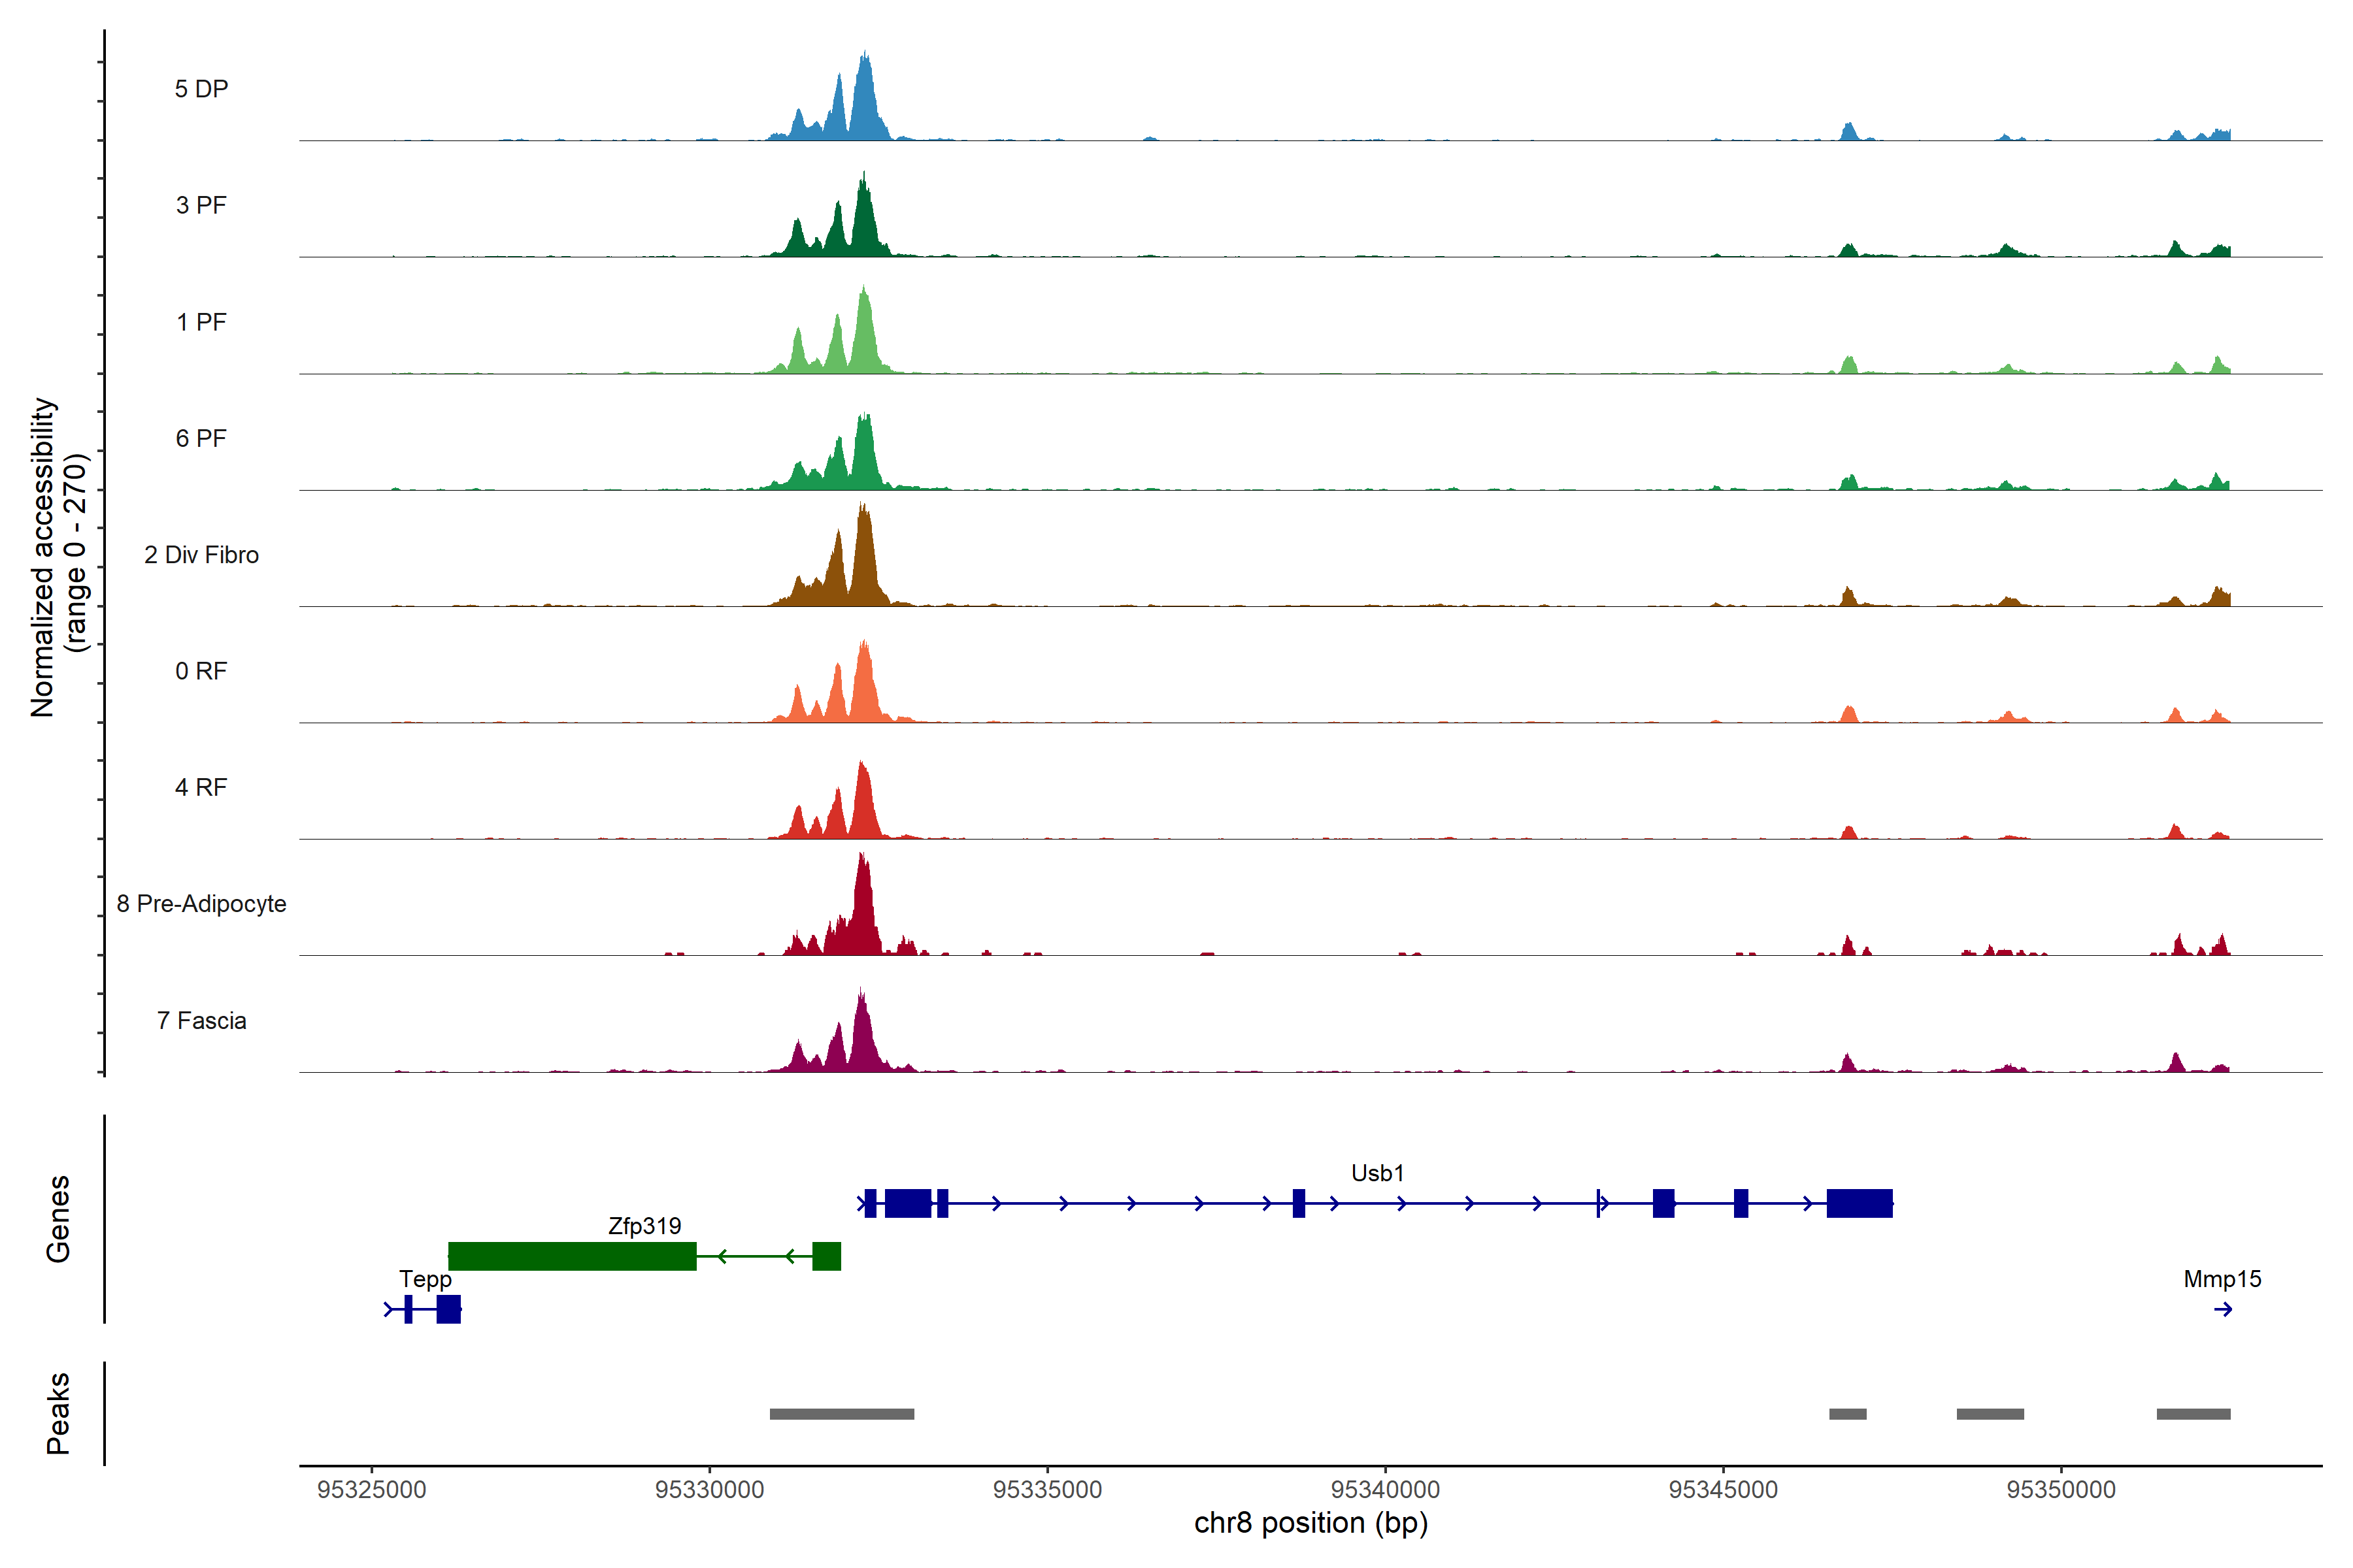
Task: Click the widest gray peak bar
Action: (841, 1414)
